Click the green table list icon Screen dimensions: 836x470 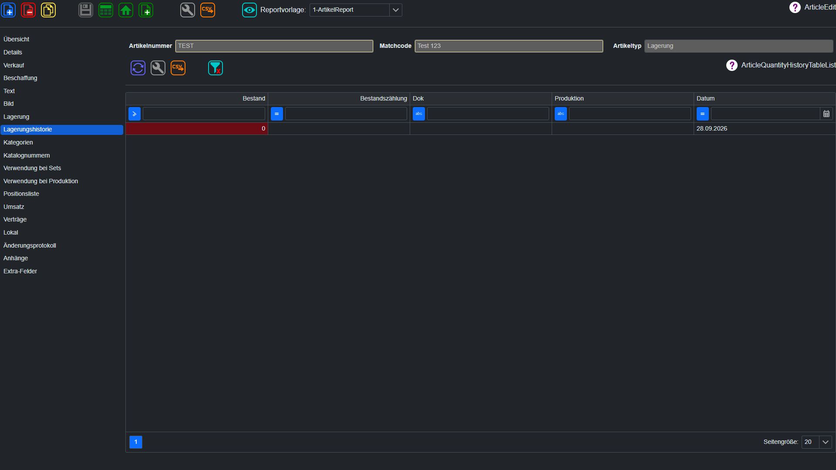106,10
